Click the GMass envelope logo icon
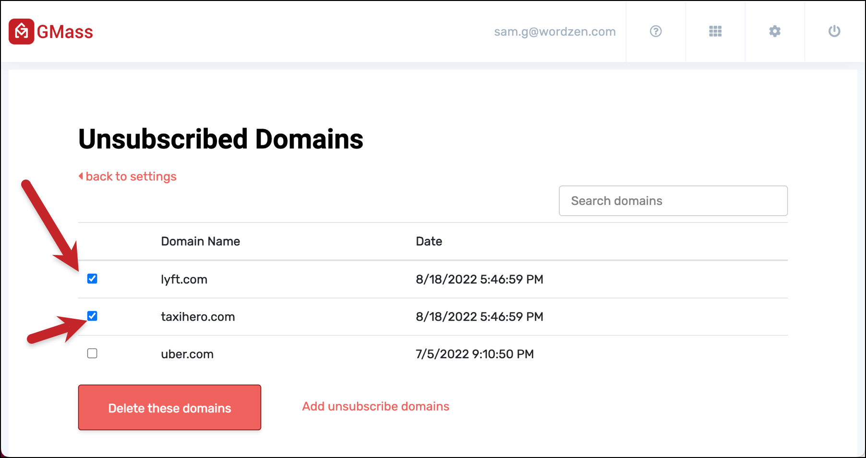This screenshot has height=458, width=866. 21,32
